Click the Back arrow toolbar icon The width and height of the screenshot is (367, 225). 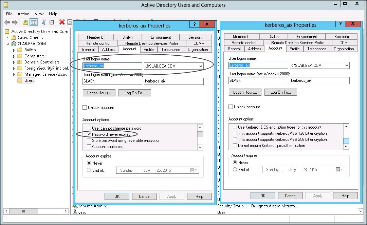7,22
